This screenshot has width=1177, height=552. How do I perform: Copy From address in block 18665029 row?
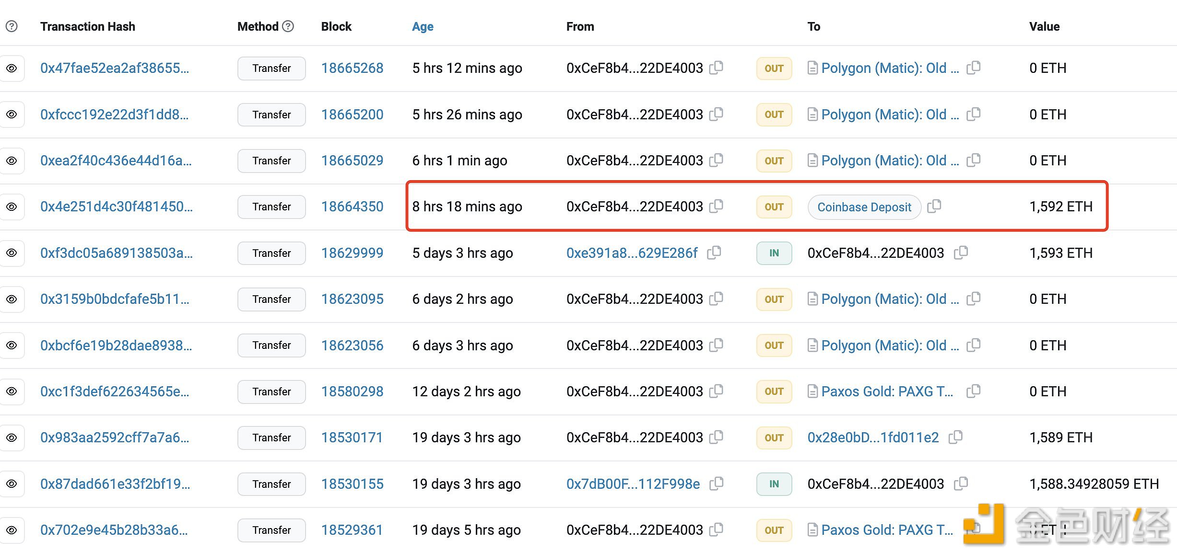pyautogui.click(x=716, y=160)
